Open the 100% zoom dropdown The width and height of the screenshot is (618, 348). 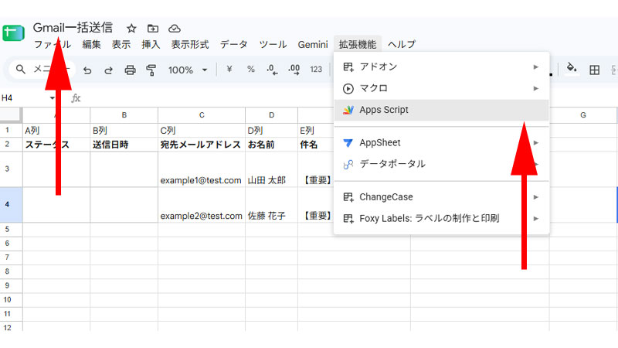coord(188,70)
